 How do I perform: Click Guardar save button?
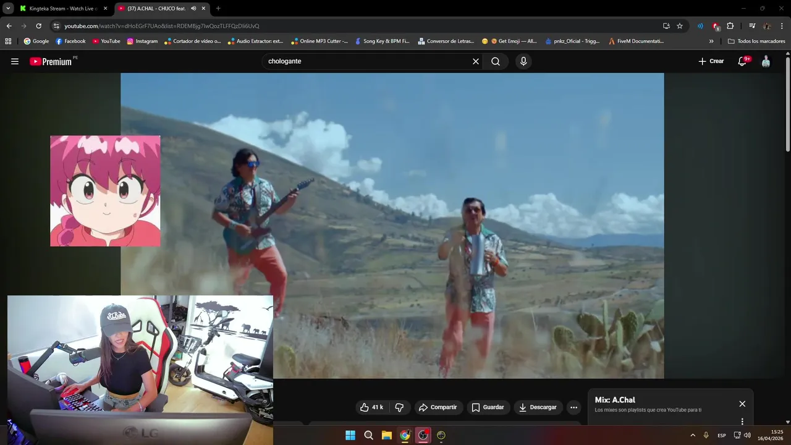488,407
